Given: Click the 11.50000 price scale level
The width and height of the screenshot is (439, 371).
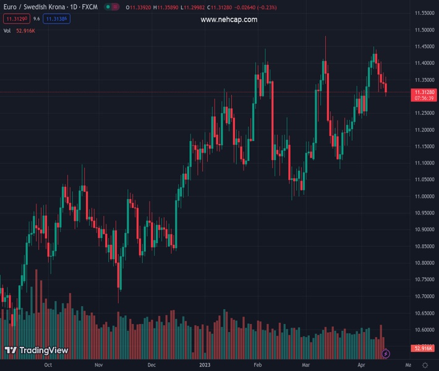Looking at the screenshot, I should [424, 30].
